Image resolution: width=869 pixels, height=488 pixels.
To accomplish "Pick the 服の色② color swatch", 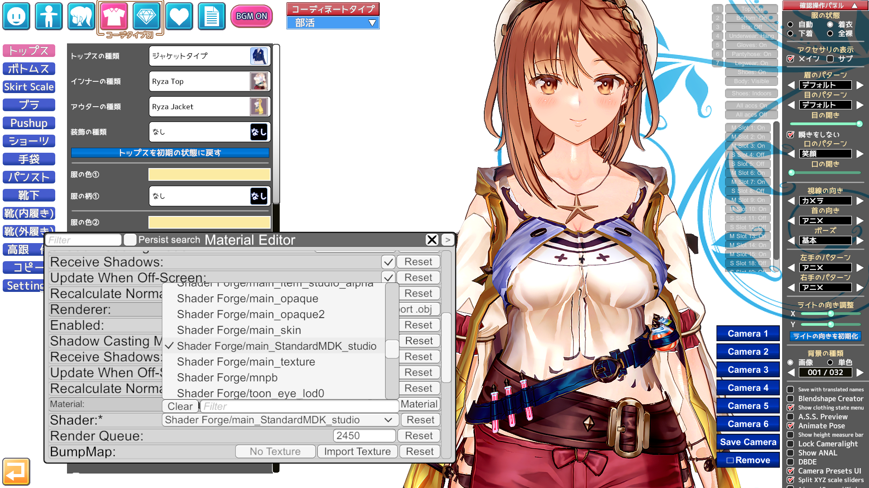I will pyautogui.click(x=210, y=222).
